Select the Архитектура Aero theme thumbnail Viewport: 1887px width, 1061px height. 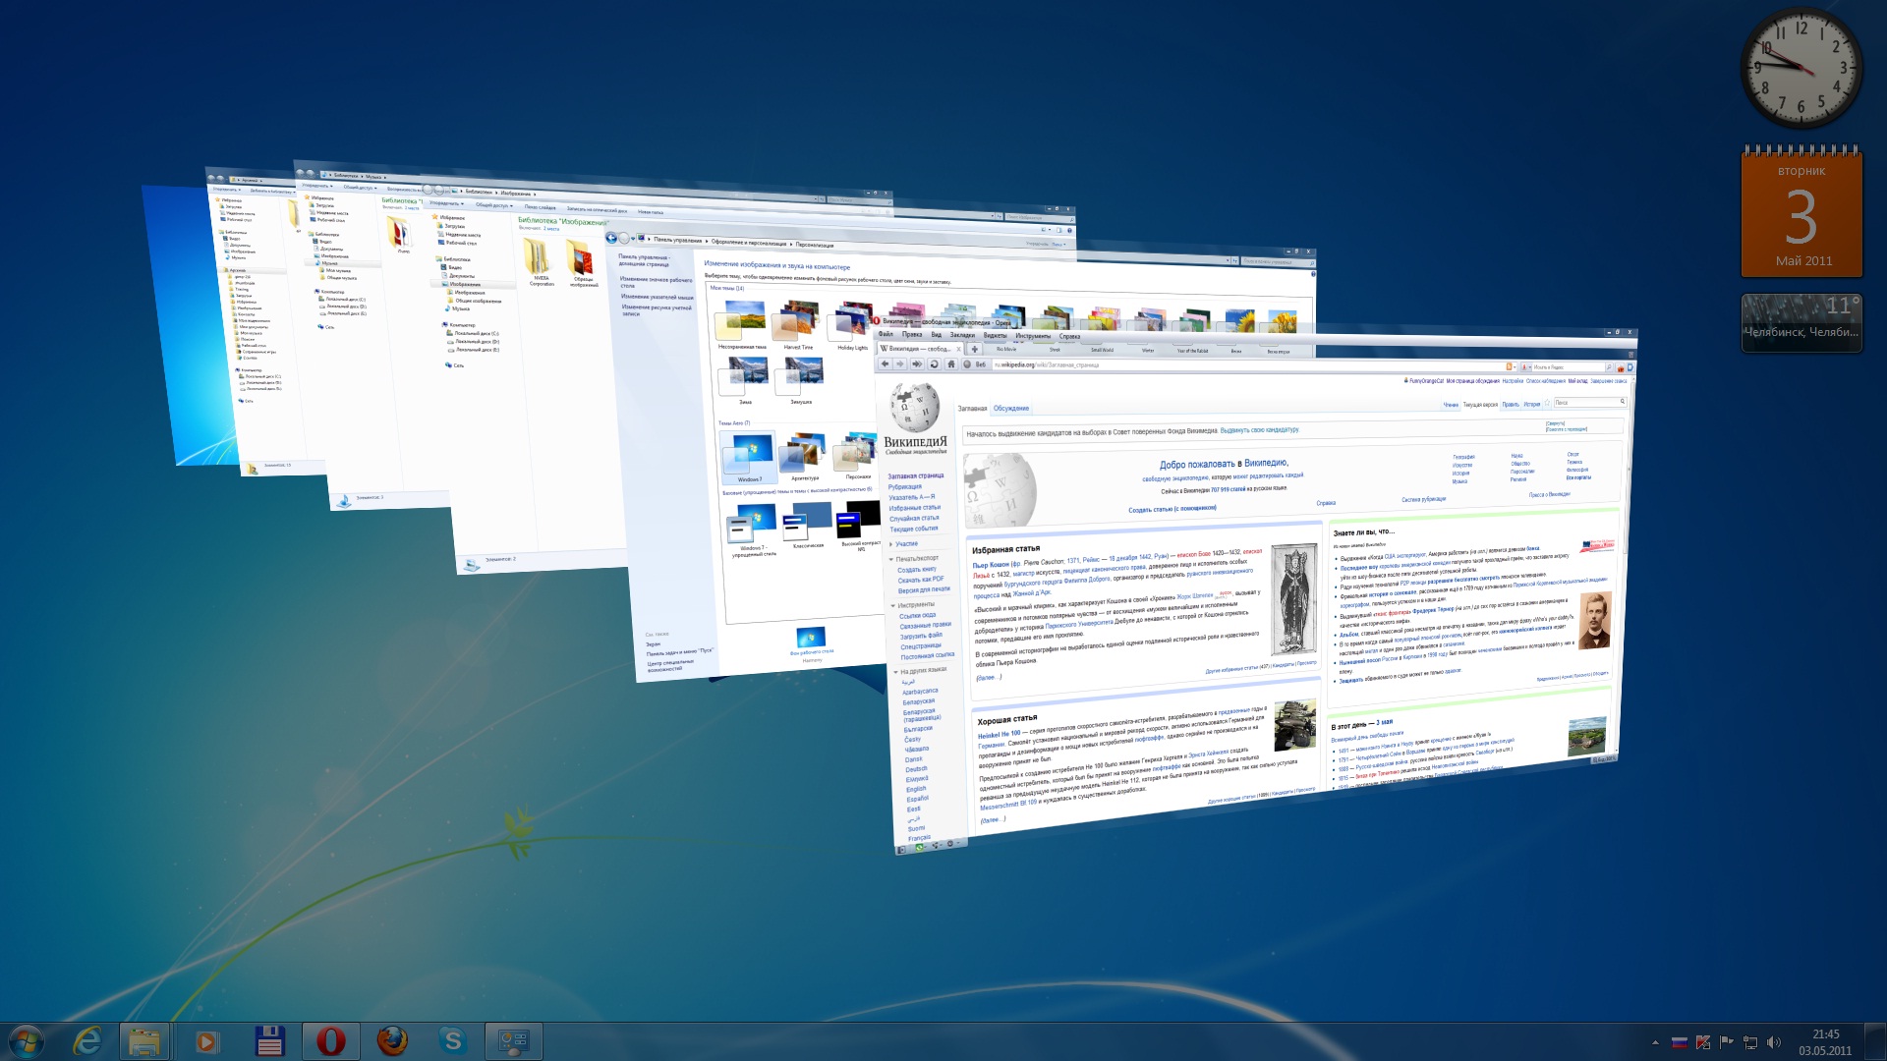click(804, 455)
